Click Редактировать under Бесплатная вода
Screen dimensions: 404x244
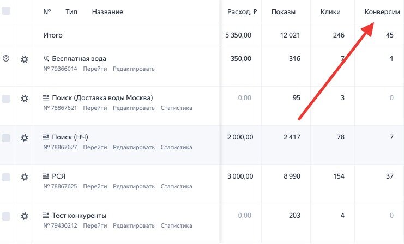pos(134,69)
